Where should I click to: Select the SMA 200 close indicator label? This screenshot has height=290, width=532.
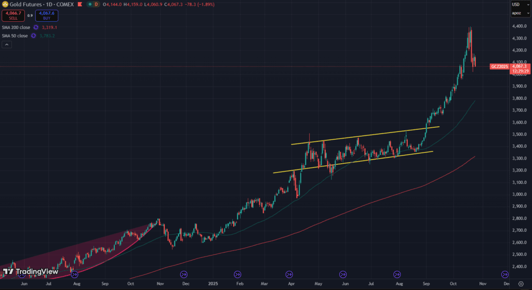point(15,27)
